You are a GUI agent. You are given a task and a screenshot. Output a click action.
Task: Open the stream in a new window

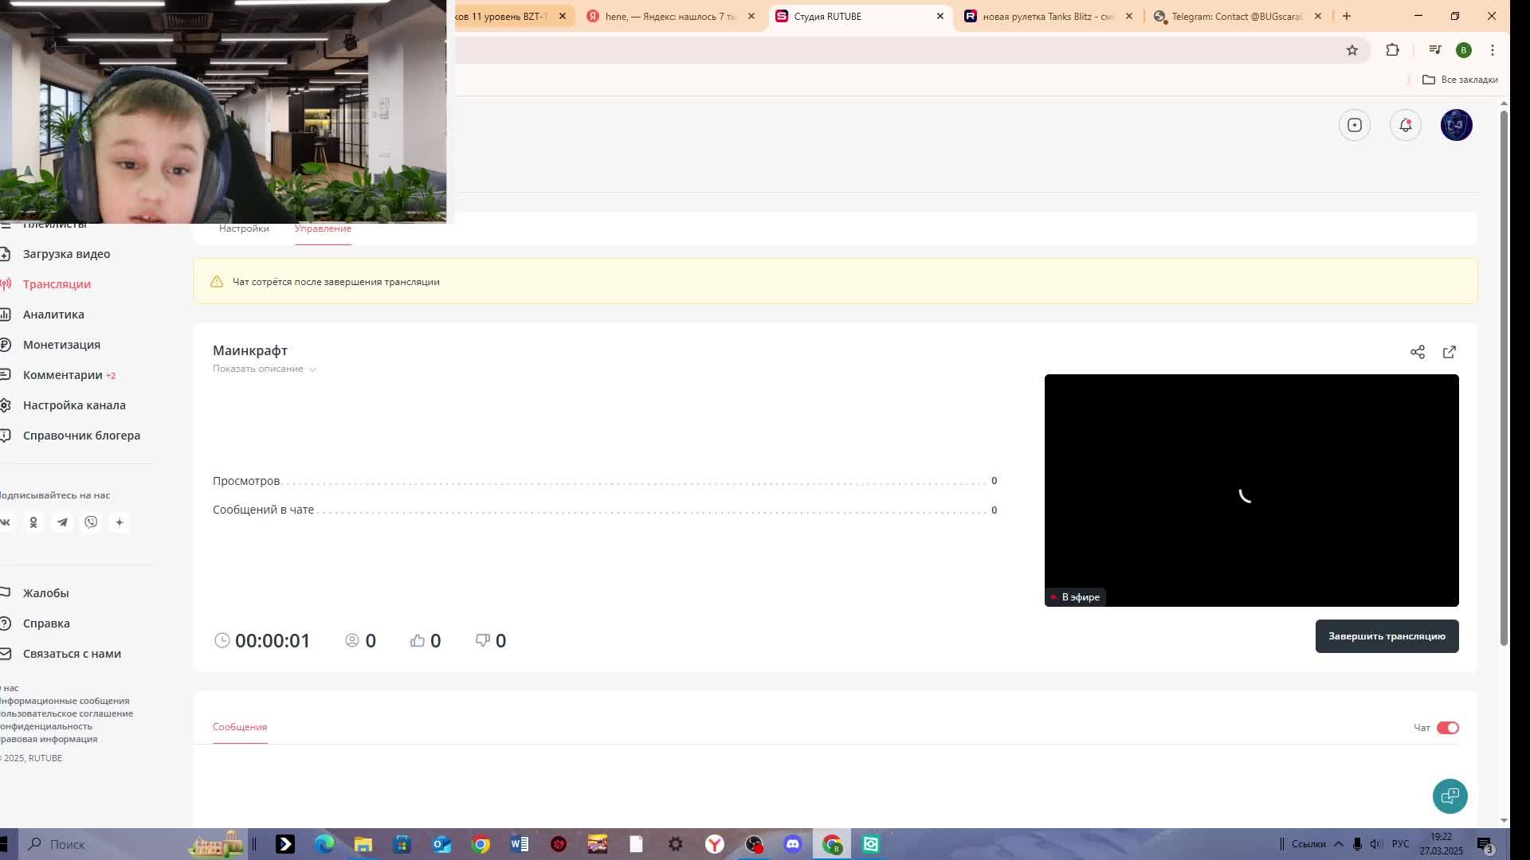click(x=1449, y=352)
